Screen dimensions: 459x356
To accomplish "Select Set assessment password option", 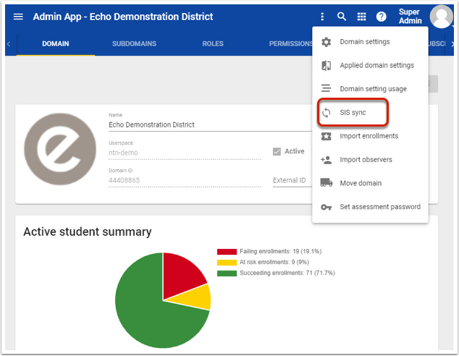I will click(x=379, y=207).
